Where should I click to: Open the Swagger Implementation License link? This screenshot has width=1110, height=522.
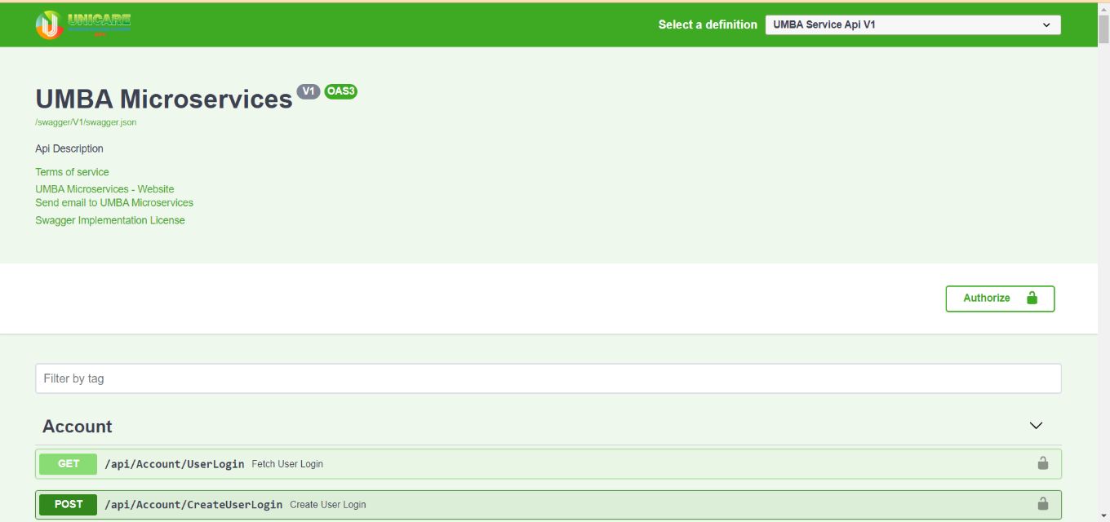pyautogui.click(x=110, y=220)
